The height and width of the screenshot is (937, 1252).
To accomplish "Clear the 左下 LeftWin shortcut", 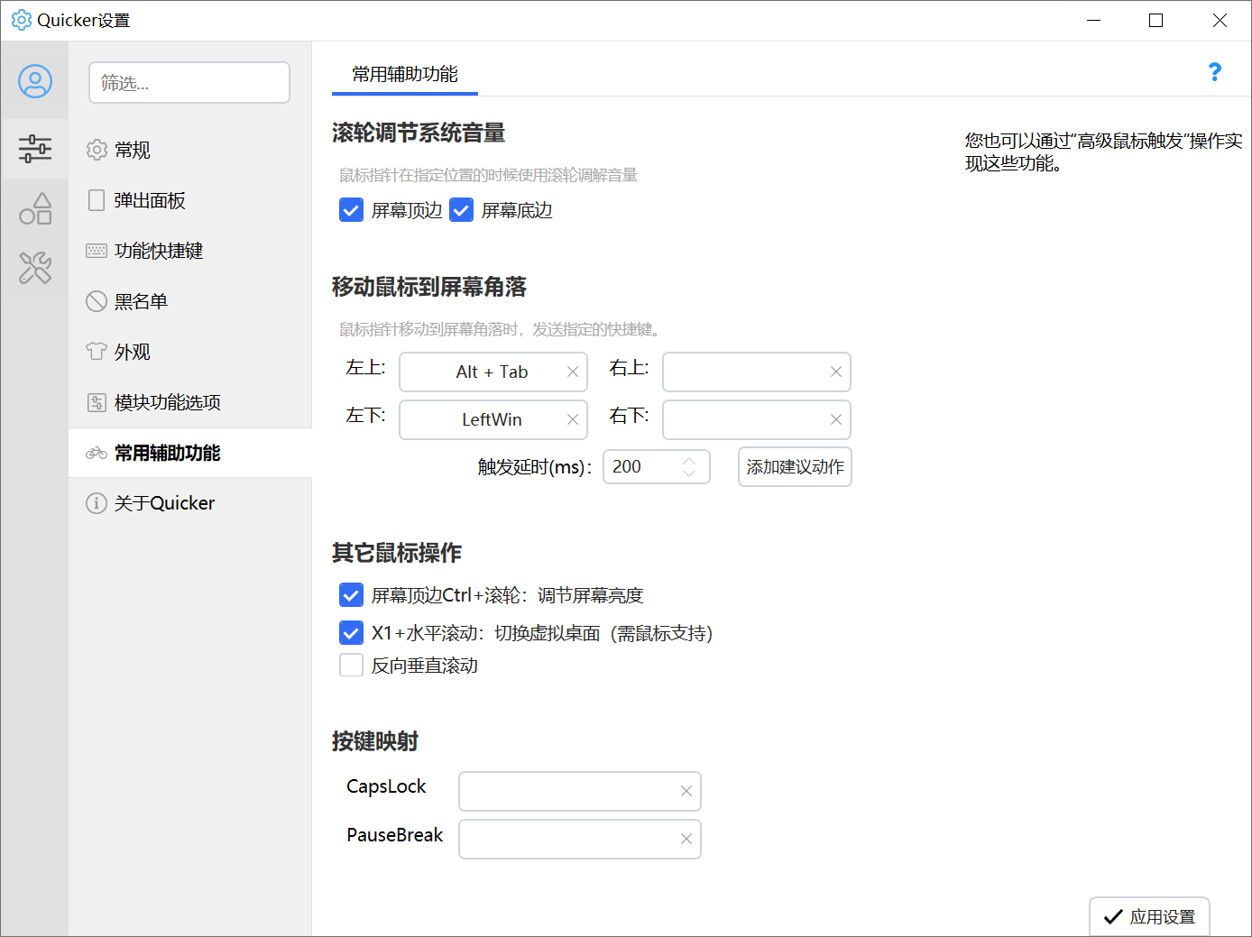I will [573, 419].
